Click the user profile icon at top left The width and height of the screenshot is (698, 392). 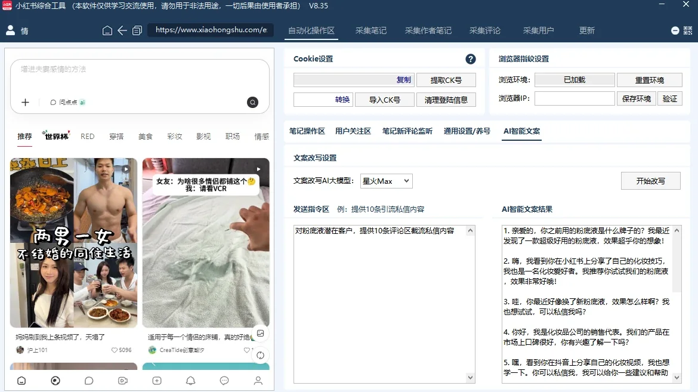click(x=10, y=30)
